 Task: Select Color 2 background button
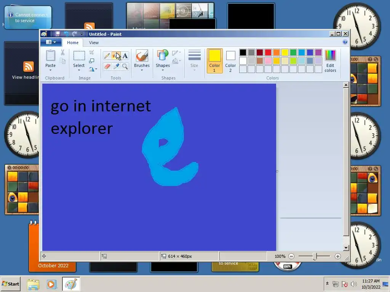(x=230, y=61)
